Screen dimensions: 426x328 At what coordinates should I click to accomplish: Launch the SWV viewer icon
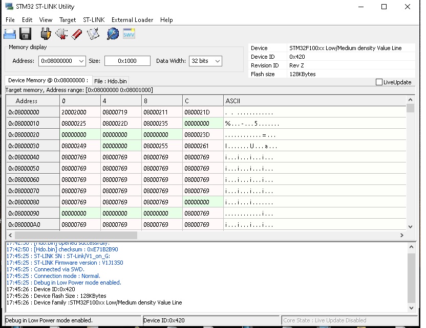129,34
